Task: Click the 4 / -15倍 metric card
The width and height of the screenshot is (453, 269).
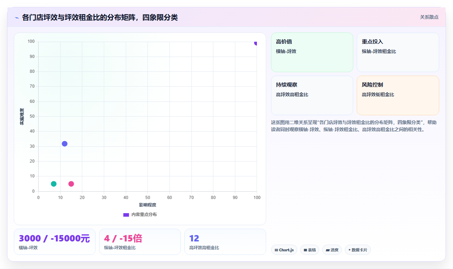Action: (140, 242)
